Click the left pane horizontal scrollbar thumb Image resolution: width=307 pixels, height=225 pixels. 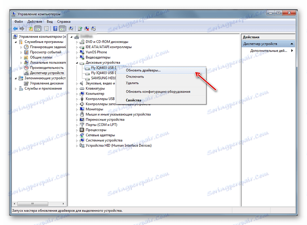pyautogui.click(x=33, y=204)
